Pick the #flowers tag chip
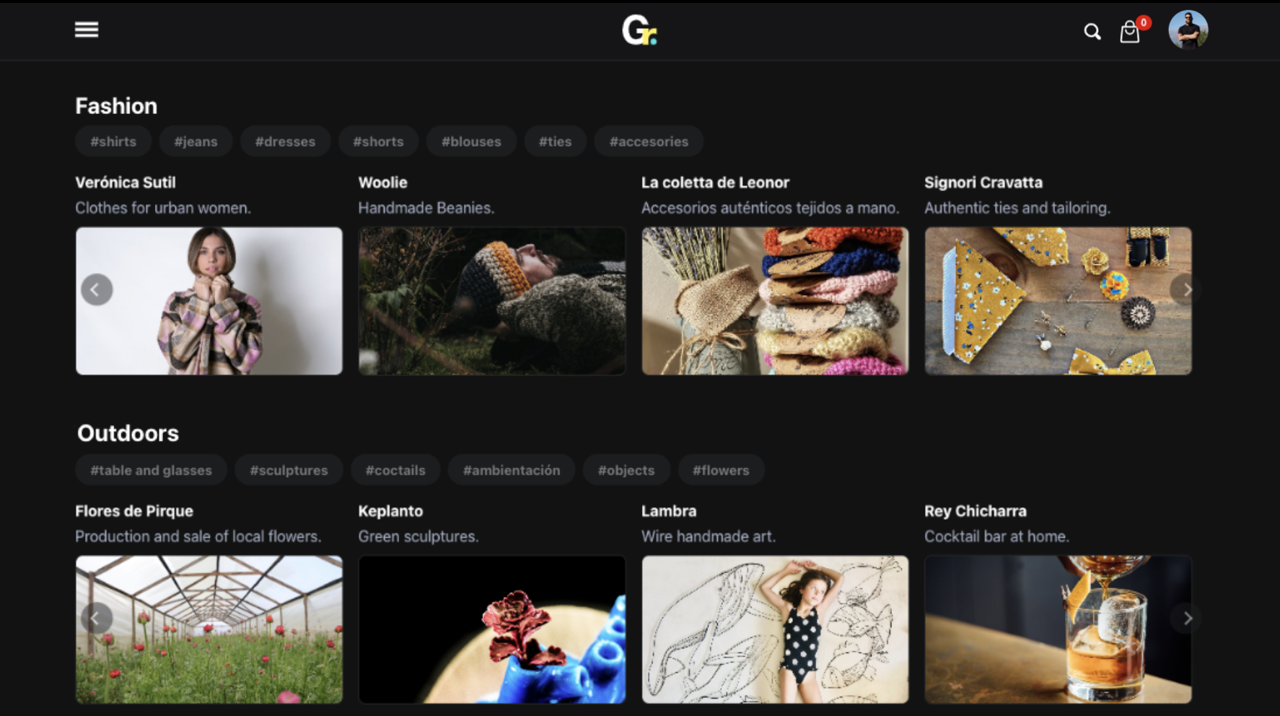This screenshot has height=716, width=1280. click(x=721, y=470)
